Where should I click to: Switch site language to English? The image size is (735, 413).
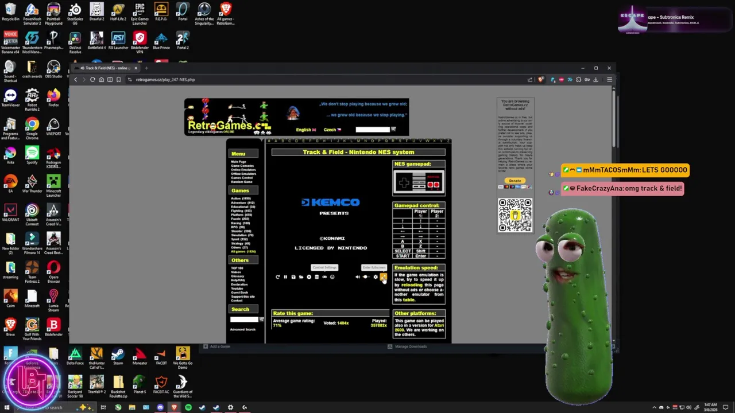pyautogui.click(x=305, y=130)
